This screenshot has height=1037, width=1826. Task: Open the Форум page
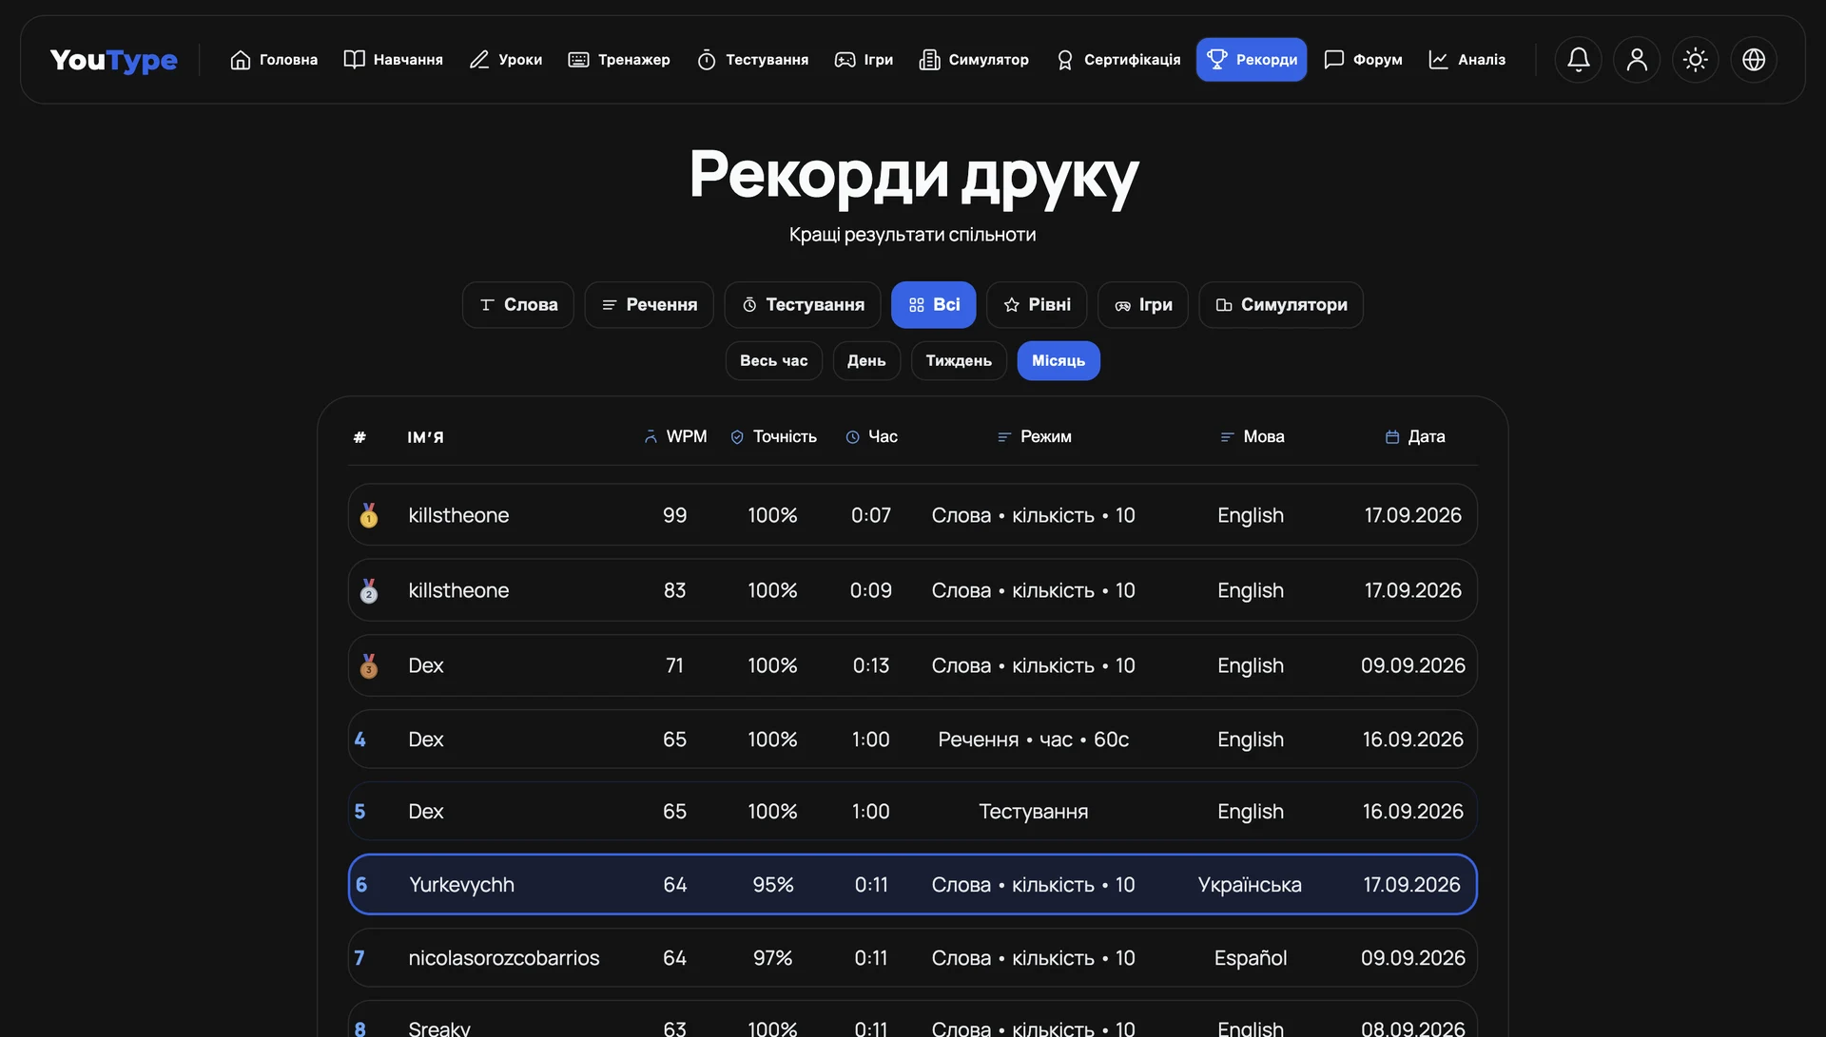click(x=1363, y=60)
